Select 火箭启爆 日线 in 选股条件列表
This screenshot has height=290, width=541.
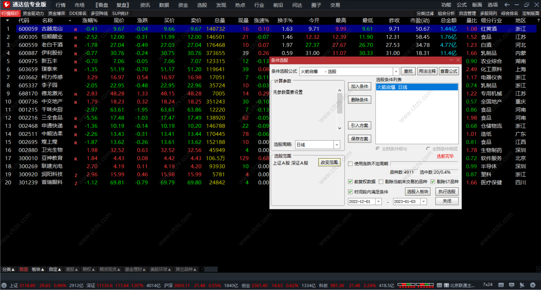[417, 87]
